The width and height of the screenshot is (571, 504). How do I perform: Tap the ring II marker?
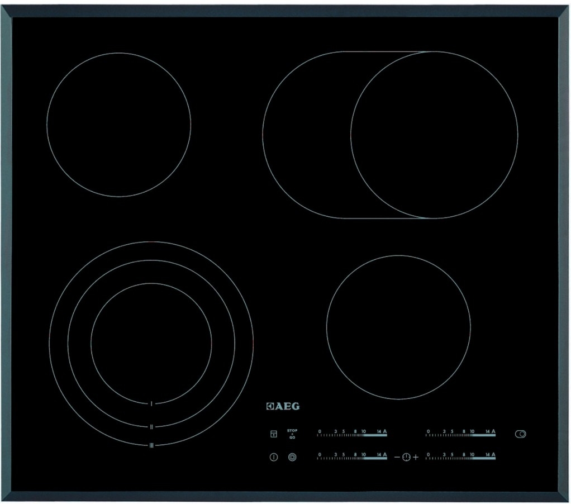[151, 426]
